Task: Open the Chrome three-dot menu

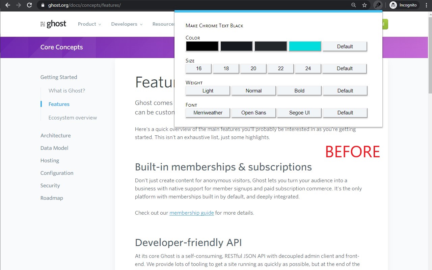Action: pyautogui.click(x=427, y=5)
